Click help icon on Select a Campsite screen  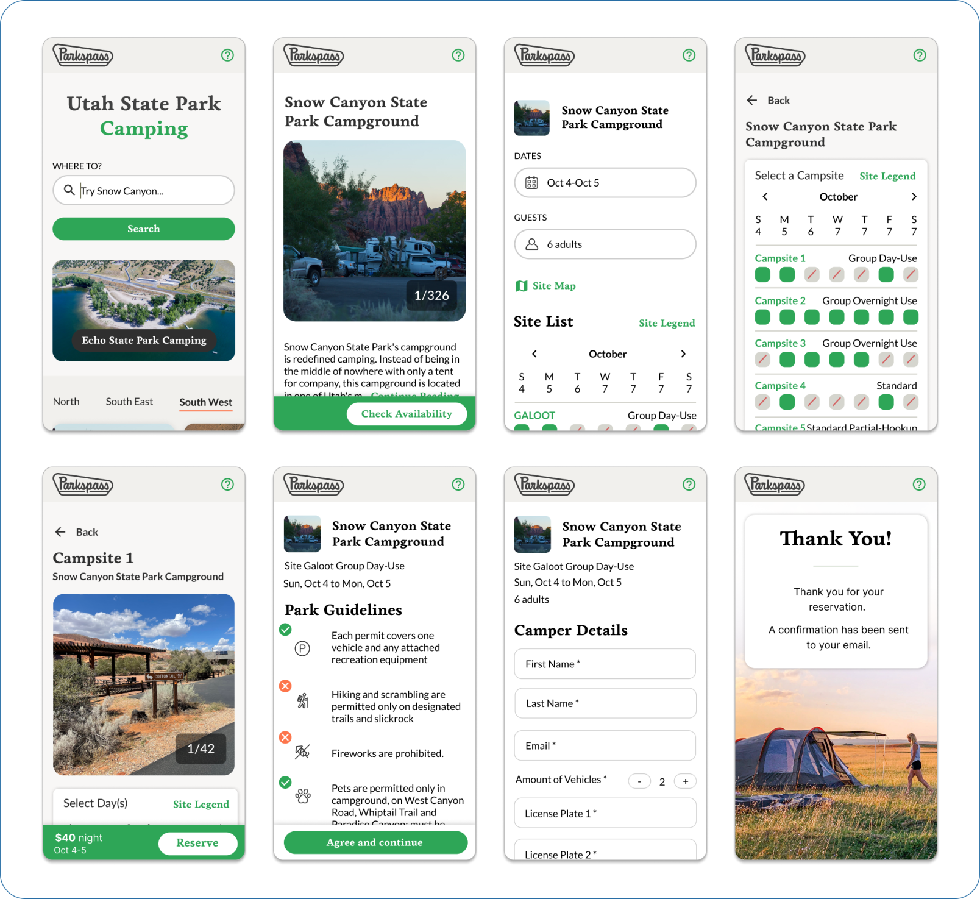click(920, 55)
